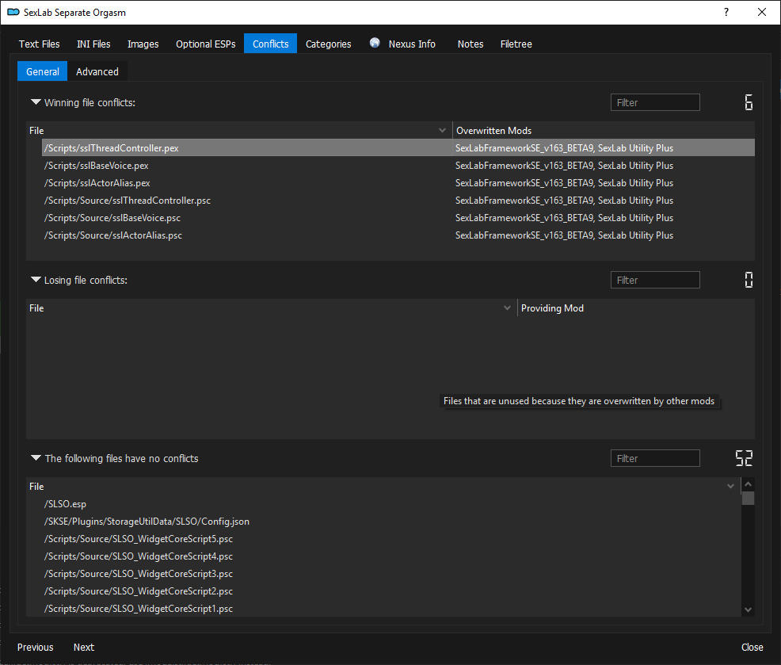Click the winning conflicts count 6
Image resolution: width=781 pixels, height=665 pixels.
pos(748,102)
